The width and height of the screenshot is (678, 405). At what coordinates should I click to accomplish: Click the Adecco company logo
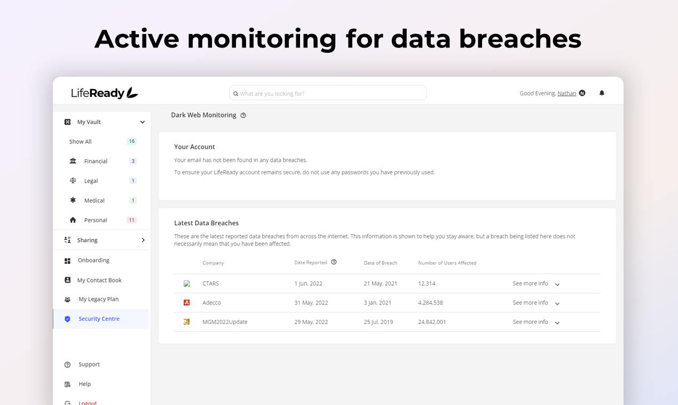click(x=186, y=303)
